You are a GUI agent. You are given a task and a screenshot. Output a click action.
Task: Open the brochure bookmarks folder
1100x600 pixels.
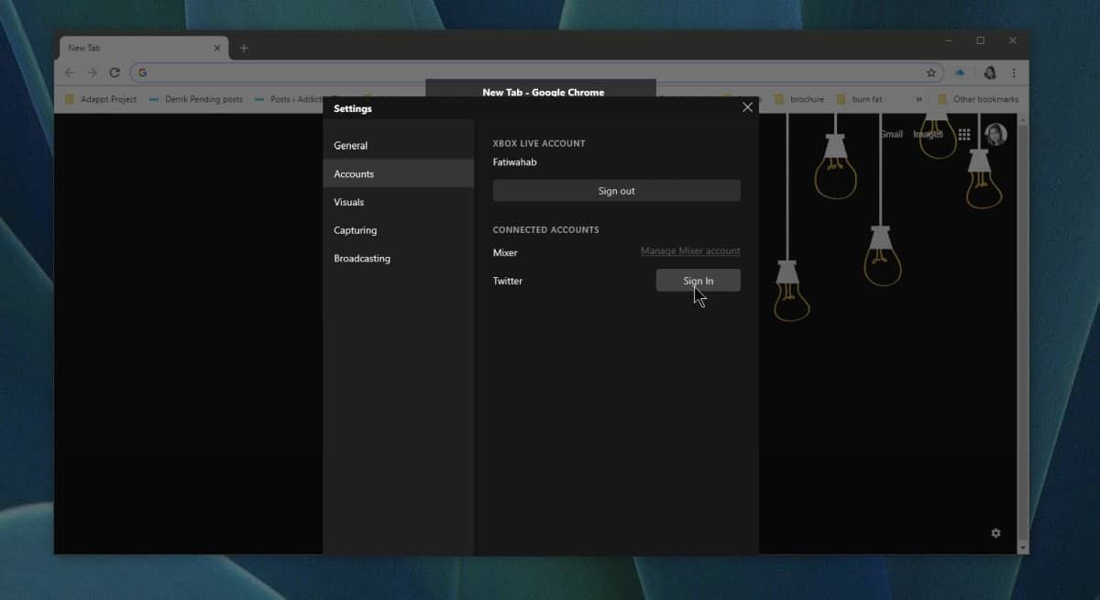(799, 99)
